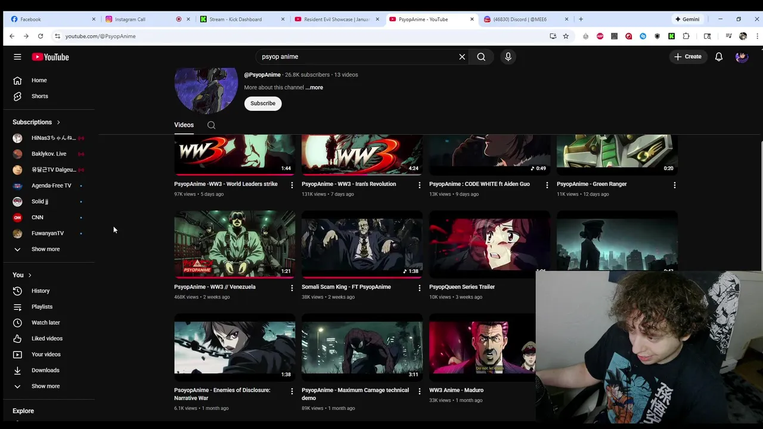763x429 pixels.
Task: Switch to the Discord @MEE6 tab
Action: [526, 19]
